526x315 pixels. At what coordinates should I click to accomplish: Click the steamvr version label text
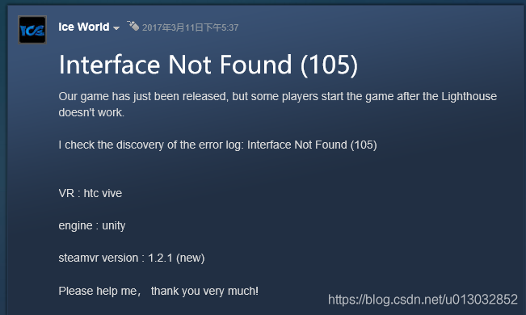coord(99,258)
